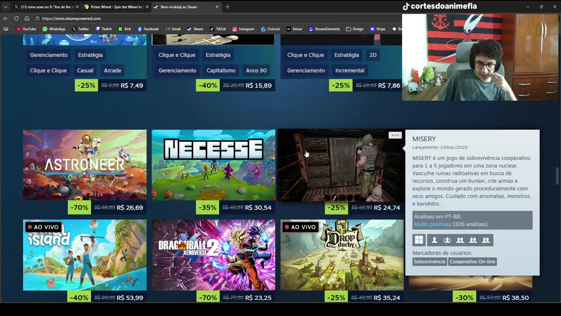
Task: Open the Drop Duchy game capsule
Action: (342, 255)
